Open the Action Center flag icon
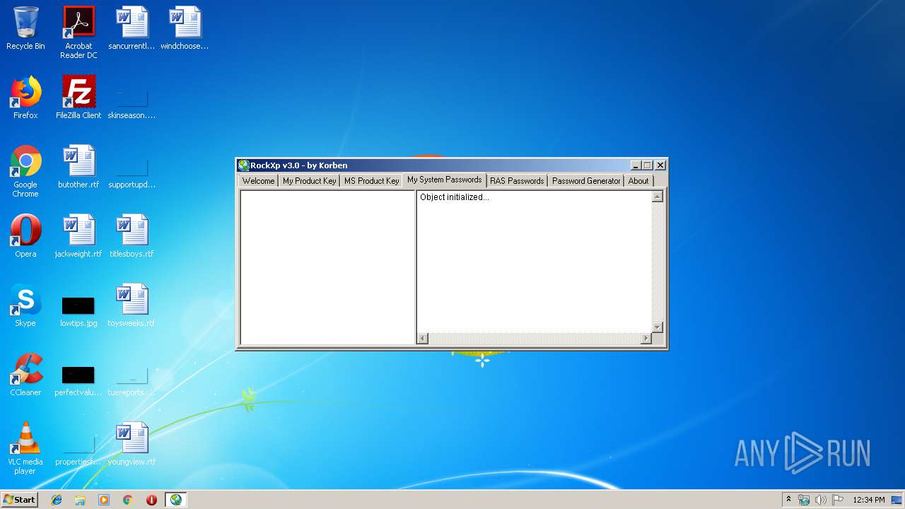The width and height of the screenshot is (905, 509). coord(838,500)
